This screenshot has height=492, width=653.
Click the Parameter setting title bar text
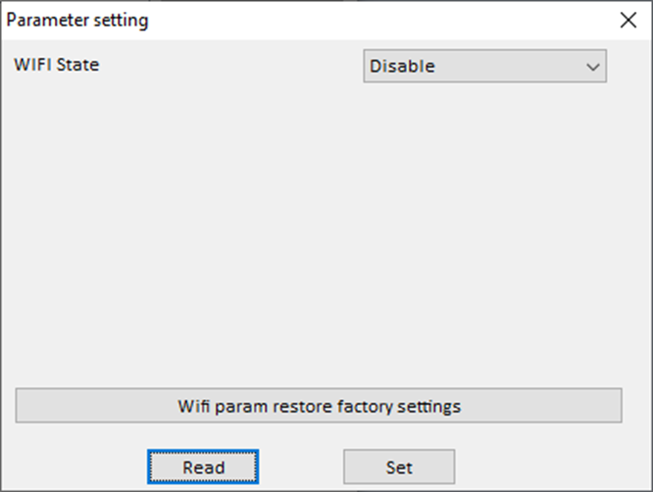tap(78, 20)
